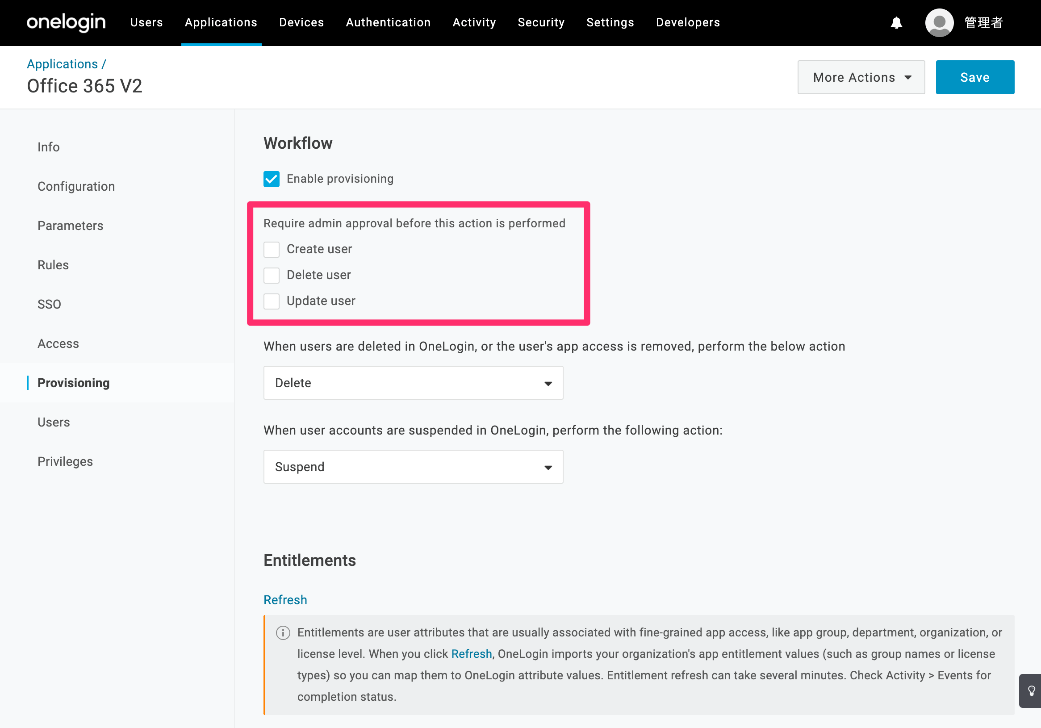
Task: Click the lightbulb help icon
Action: pyautogui.click(x=1031, y=691)
